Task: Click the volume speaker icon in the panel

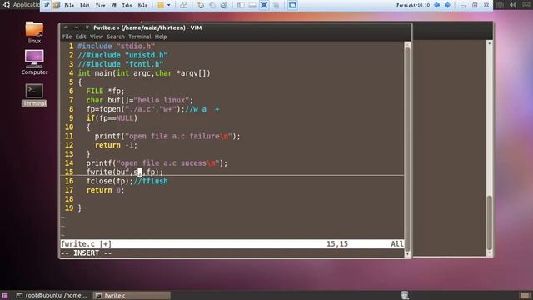Action: (513, 5)
